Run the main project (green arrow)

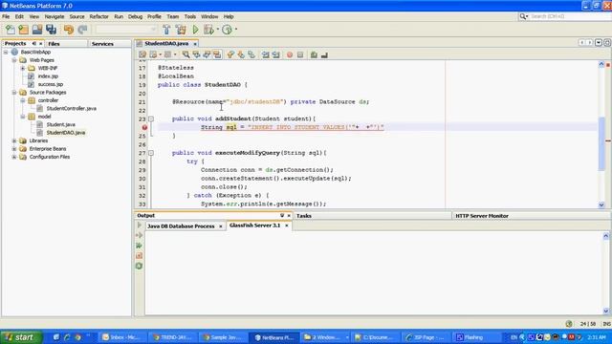pos(195,30)
